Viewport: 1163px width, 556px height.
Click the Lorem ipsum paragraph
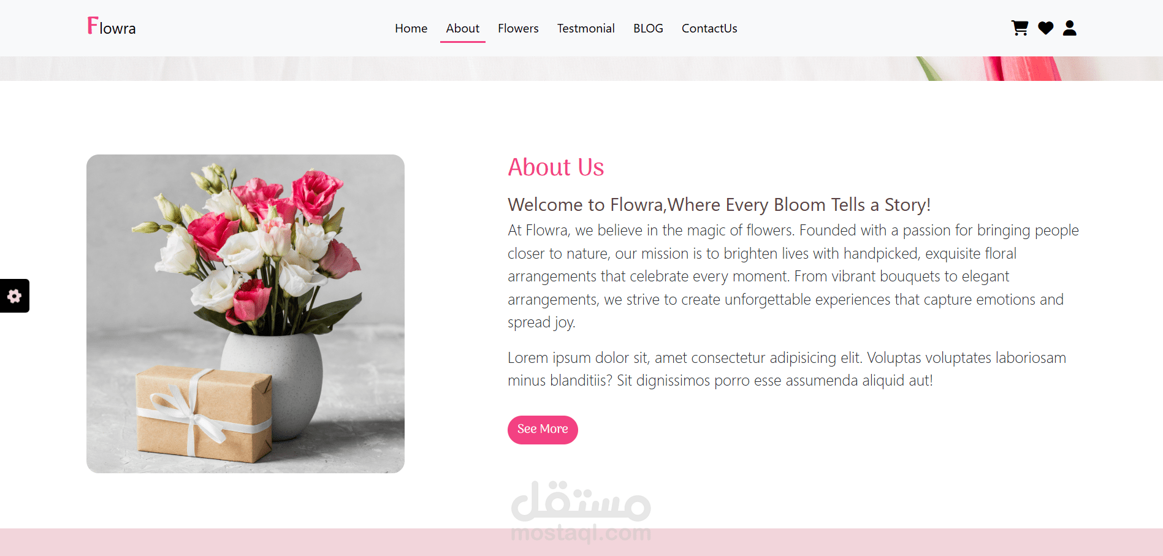pos(787,369)
